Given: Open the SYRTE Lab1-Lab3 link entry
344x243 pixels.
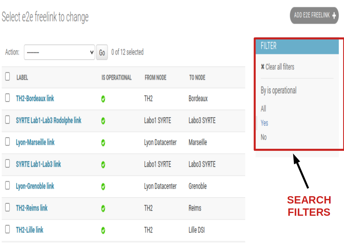Looking at the screenshot, I should pos(38,164).
